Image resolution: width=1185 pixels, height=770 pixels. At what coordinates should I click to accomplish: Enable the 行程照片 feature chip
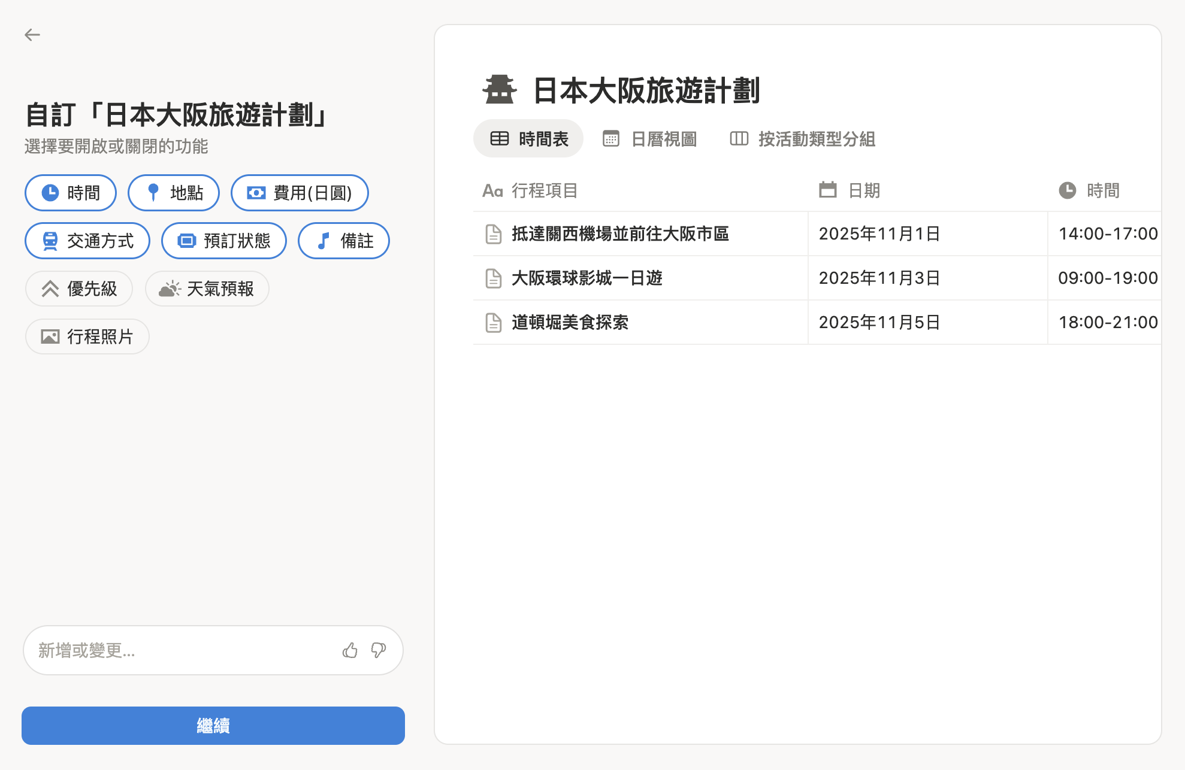[87, 337]
